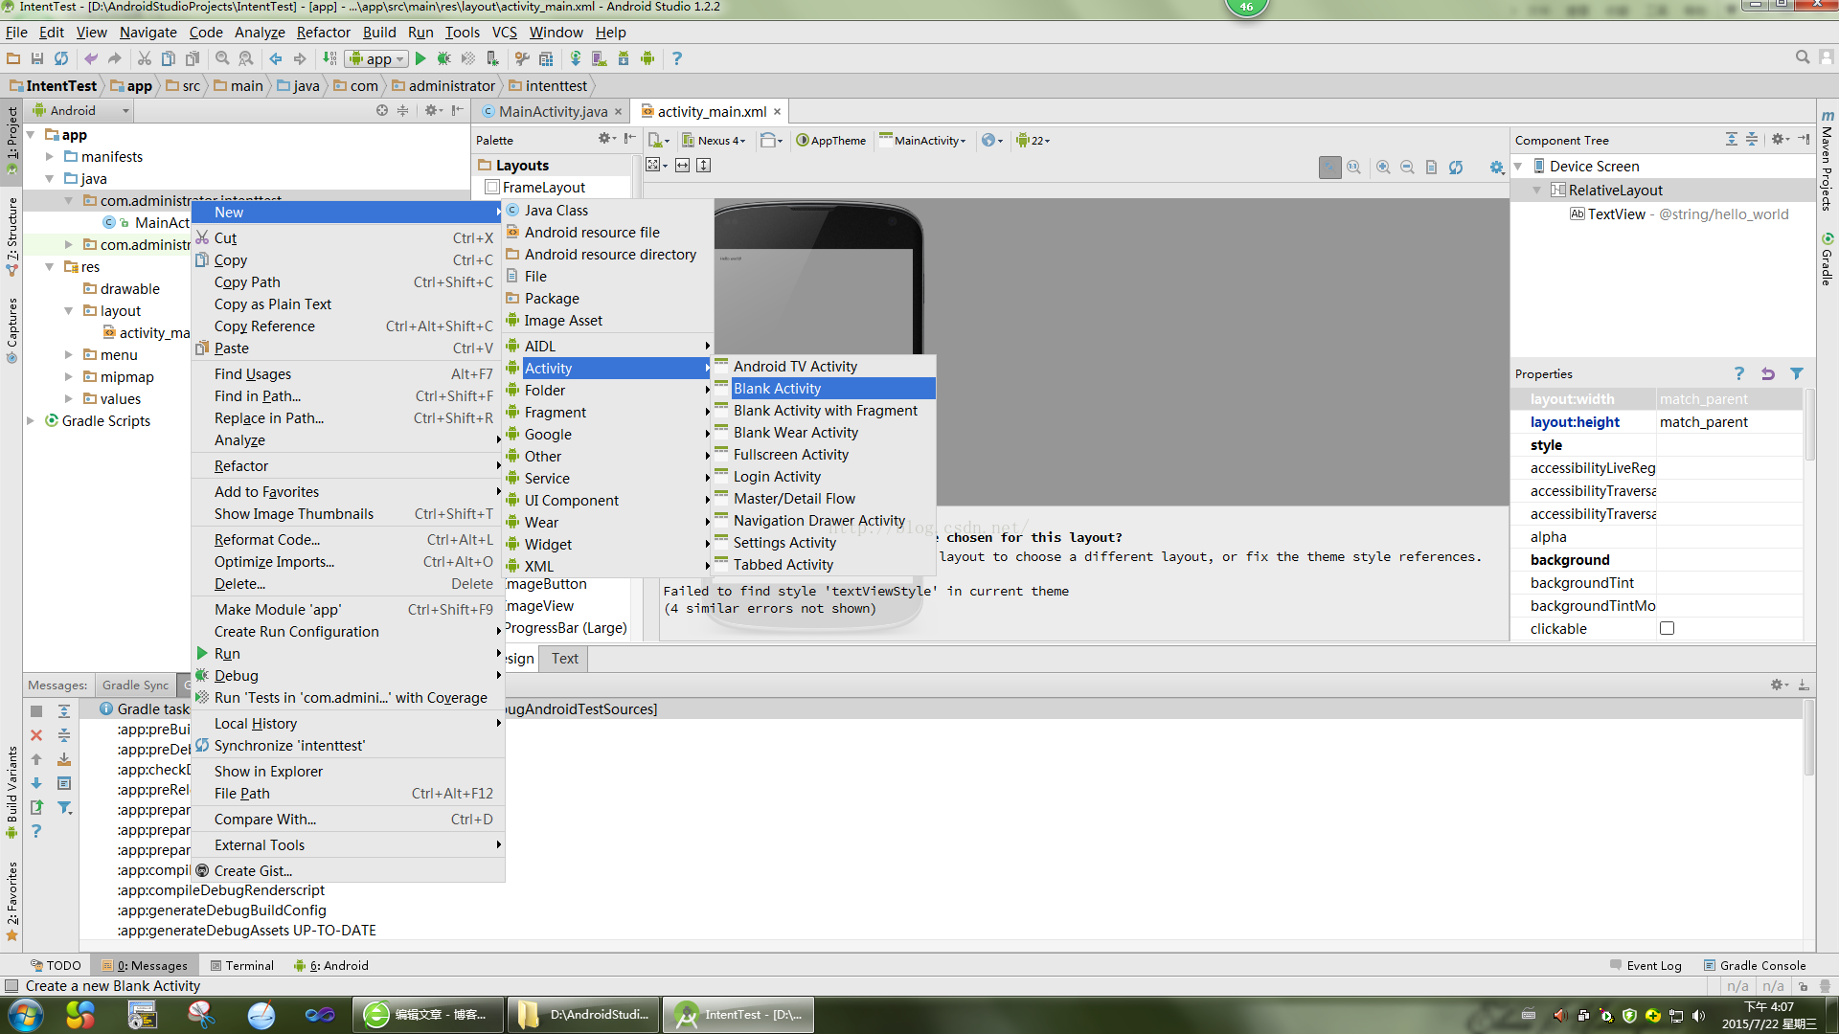The image size is (1839, 1034).
Task: Click the Terminal tool window button
Action: 242,965
